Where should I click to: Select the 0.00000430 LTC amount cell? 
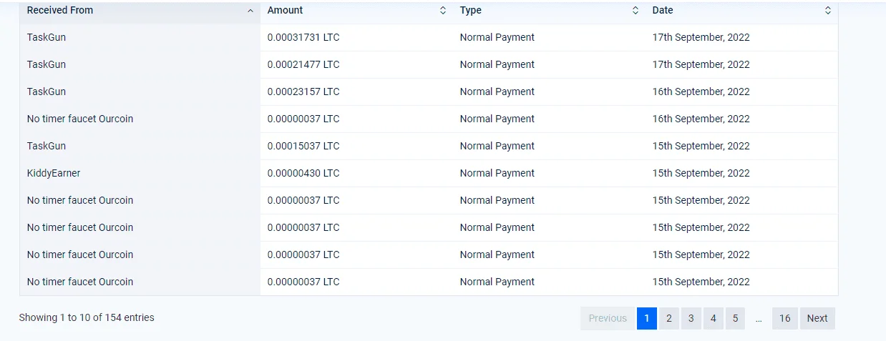click(356, 173)
